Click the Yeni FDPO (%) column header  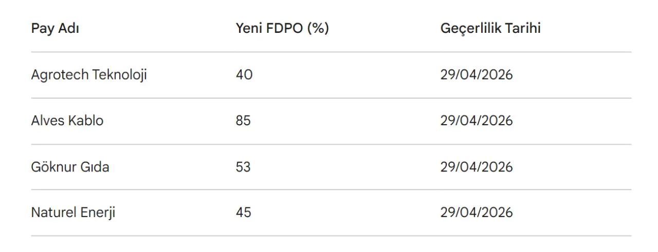click(282, 28)
